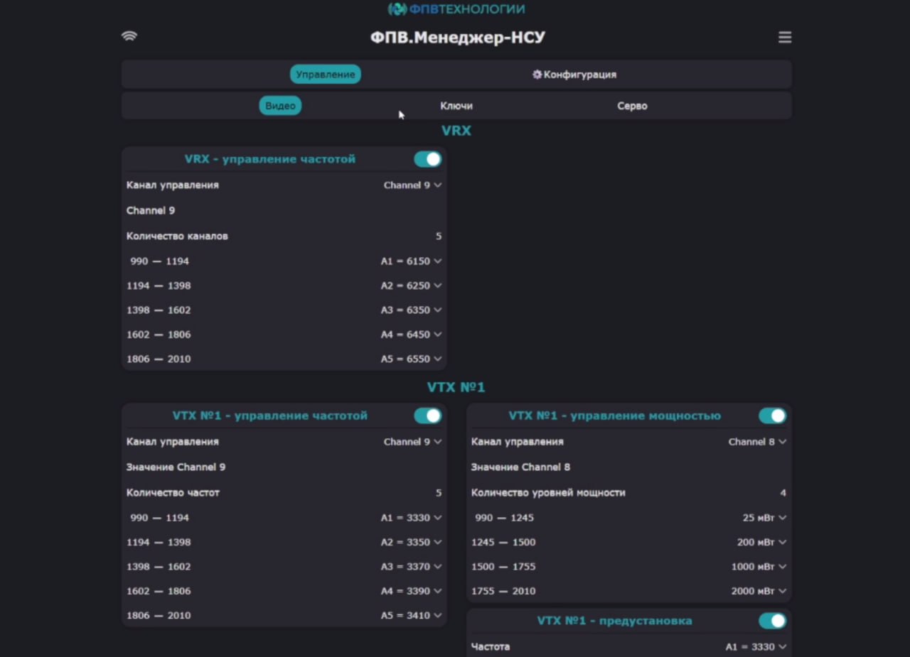
Task: Open the 2000 мВт power dropdown
Action: (x=759, y=591)
